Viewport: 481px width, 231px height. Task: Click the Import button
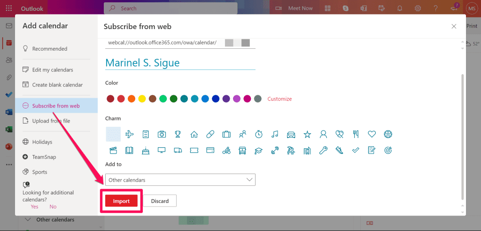(121, 201)
